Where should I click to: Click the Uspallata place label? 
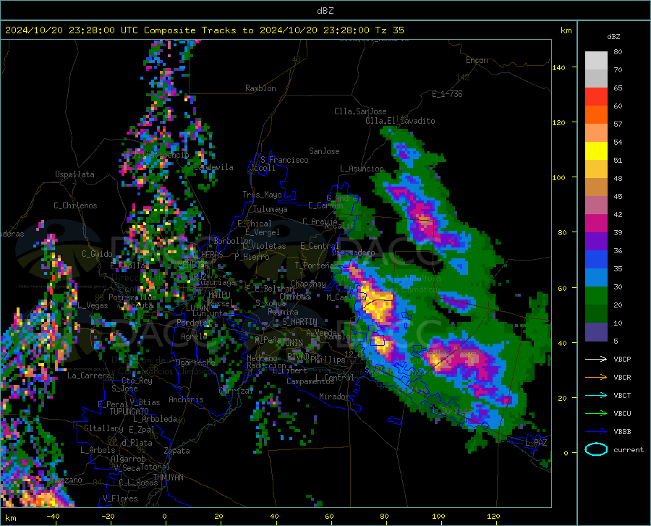75,174
